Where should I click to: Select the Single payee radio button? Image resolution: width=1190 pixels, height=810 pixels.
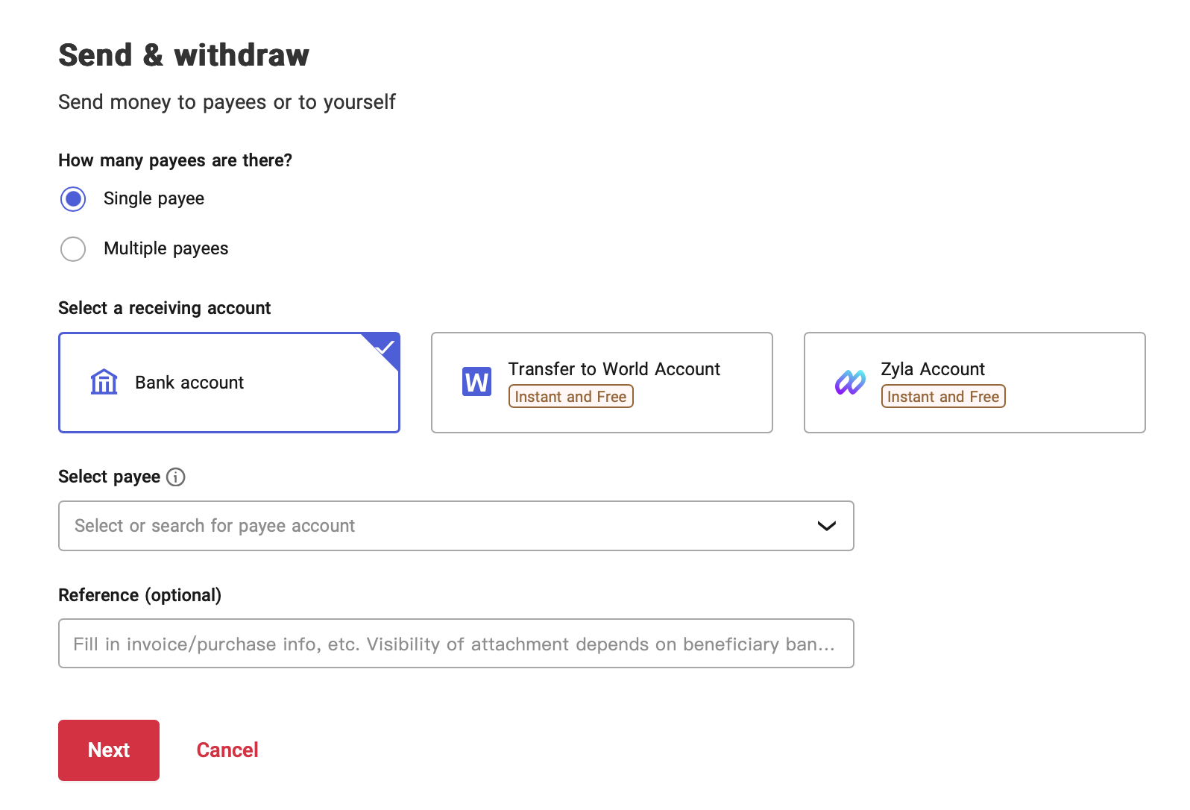point(73,199)
